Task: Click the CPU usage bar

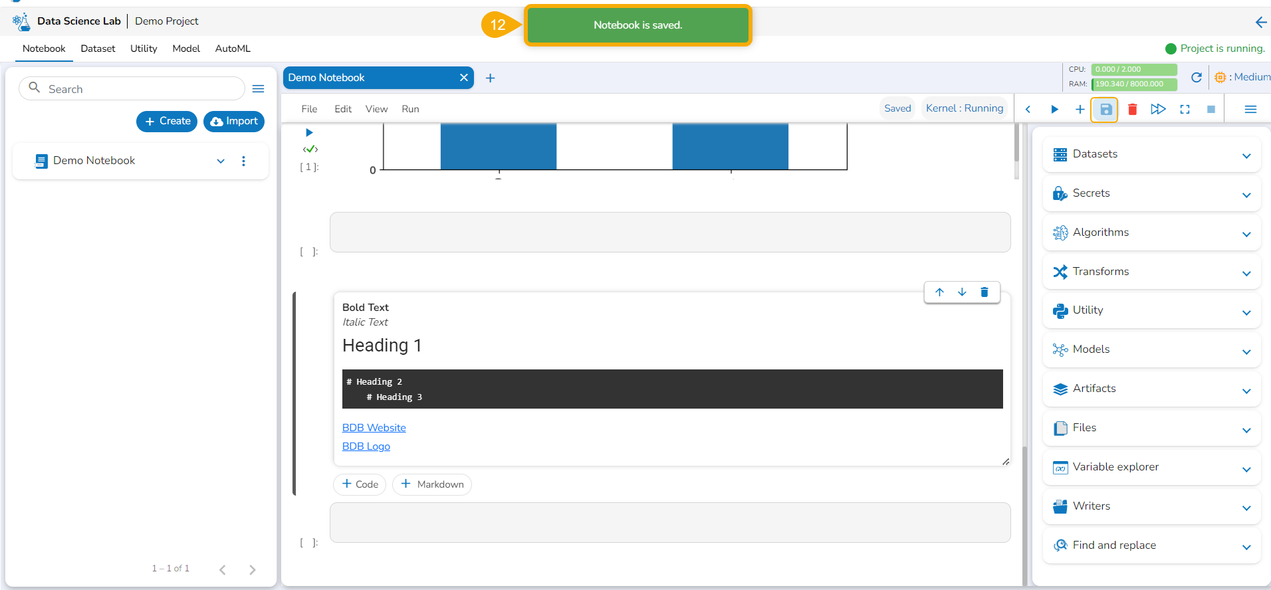Action: click(1134, 69)
